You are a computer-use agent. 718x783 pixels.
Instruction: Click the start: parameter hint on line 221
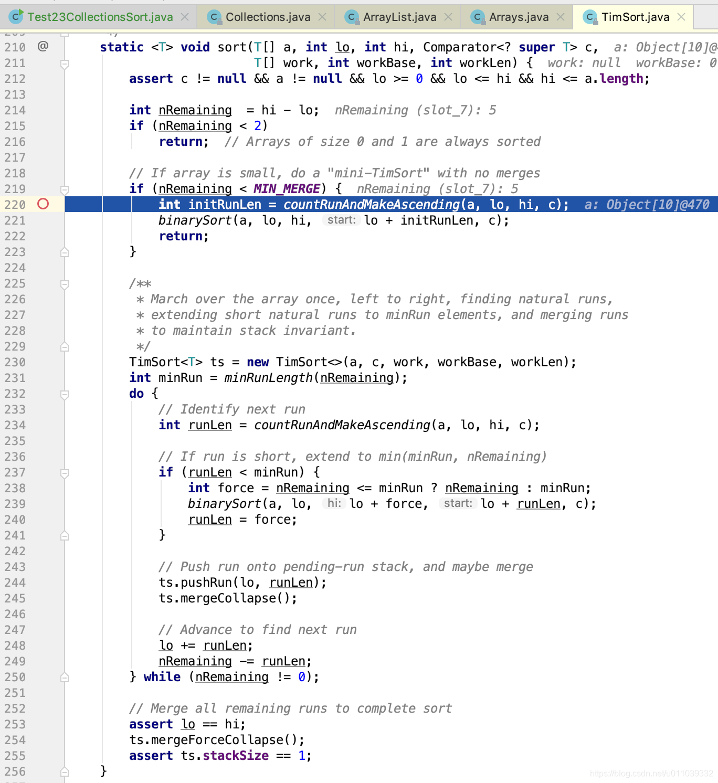click(x=341, y=220)
